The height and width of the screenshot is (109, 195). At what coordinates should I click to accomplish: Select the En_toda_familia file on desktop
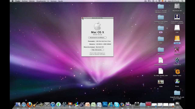pyautogui.click(x=161, y=71)
